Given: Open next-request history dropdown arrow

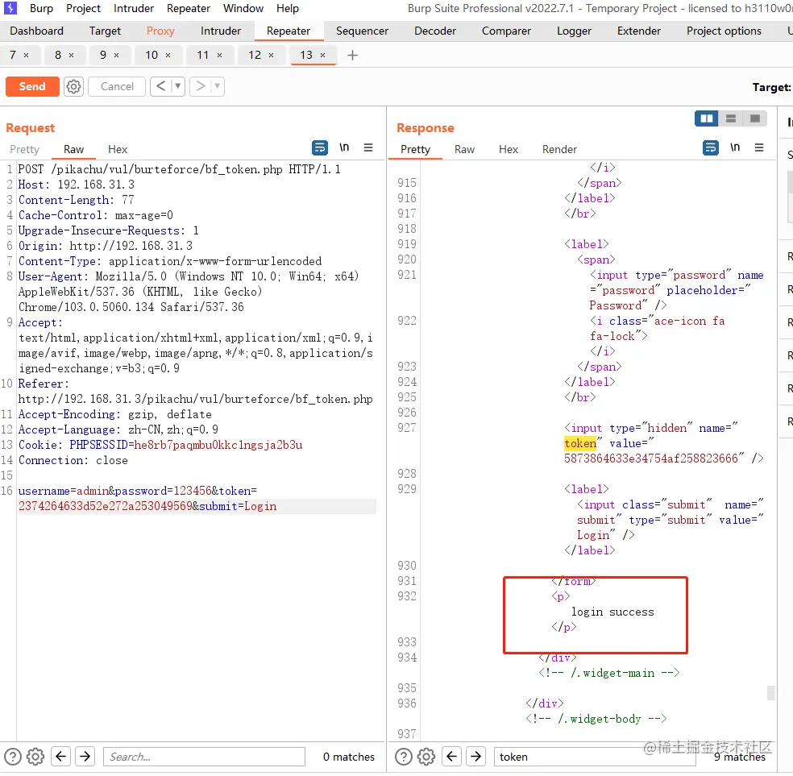Looking at the screenshot, I should point(218,86).
